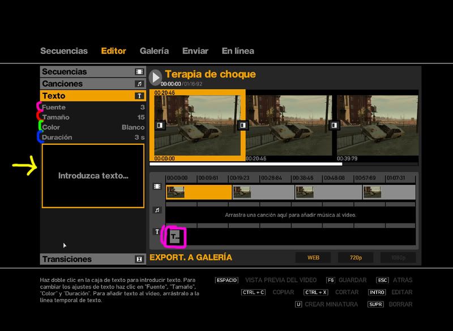Click the music track drop area

[x=290, y=215]
